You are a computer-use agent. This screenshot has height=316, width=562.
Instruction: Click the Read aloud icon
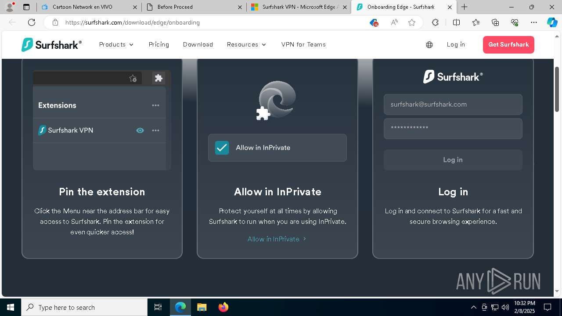click(394, 22)
